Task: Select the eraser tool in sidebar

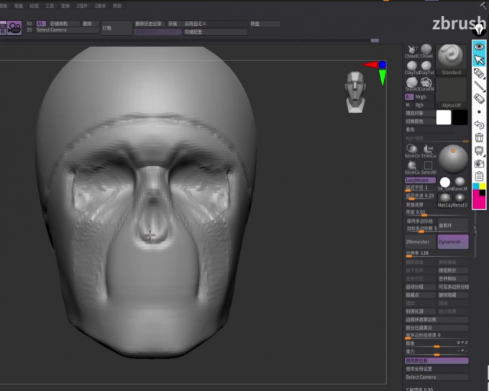Action: click(479, 99)
